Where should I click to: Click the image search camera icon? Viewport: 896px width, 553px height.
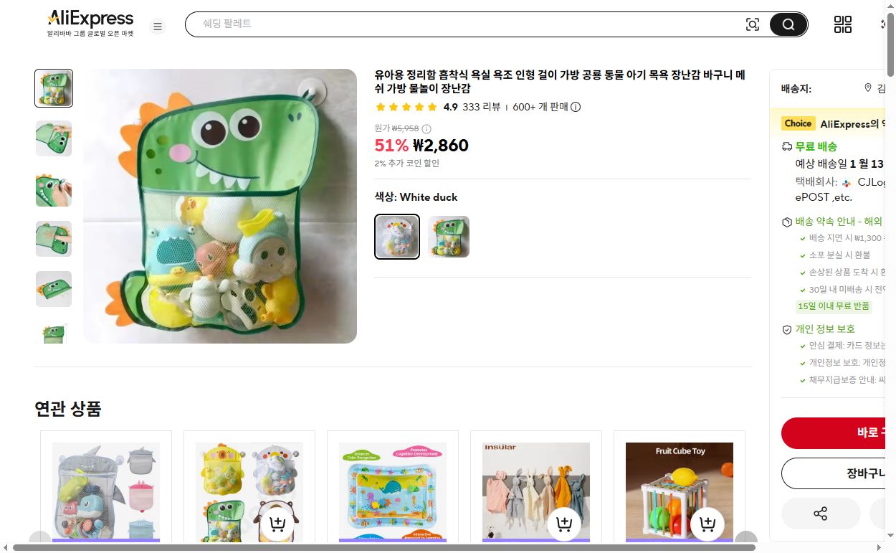click(x=753, y=24)
